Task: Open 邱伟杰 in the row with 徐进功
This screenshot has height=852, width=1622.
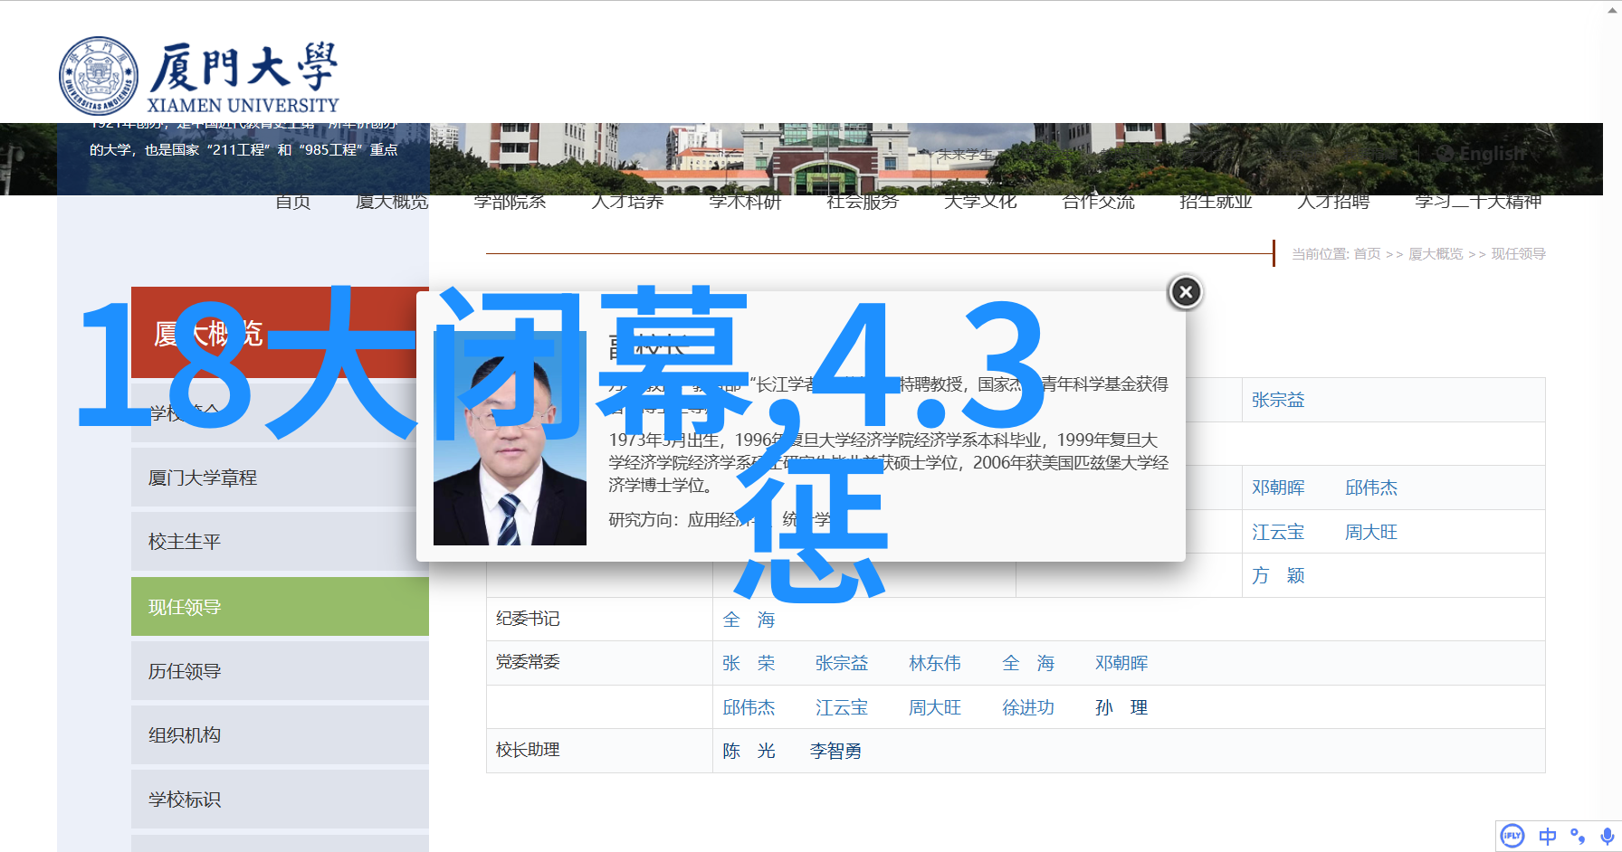Action: coord(749,707)
